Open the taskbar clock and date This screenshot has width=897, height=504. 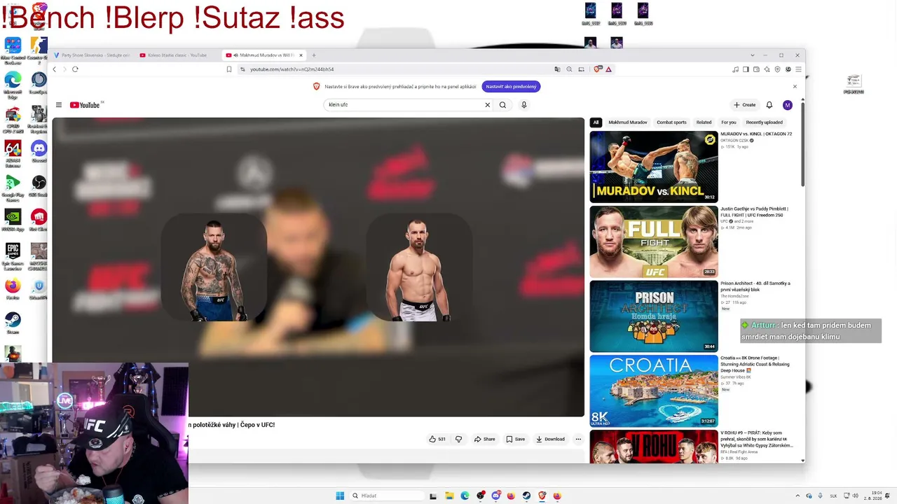pos(872,496)
